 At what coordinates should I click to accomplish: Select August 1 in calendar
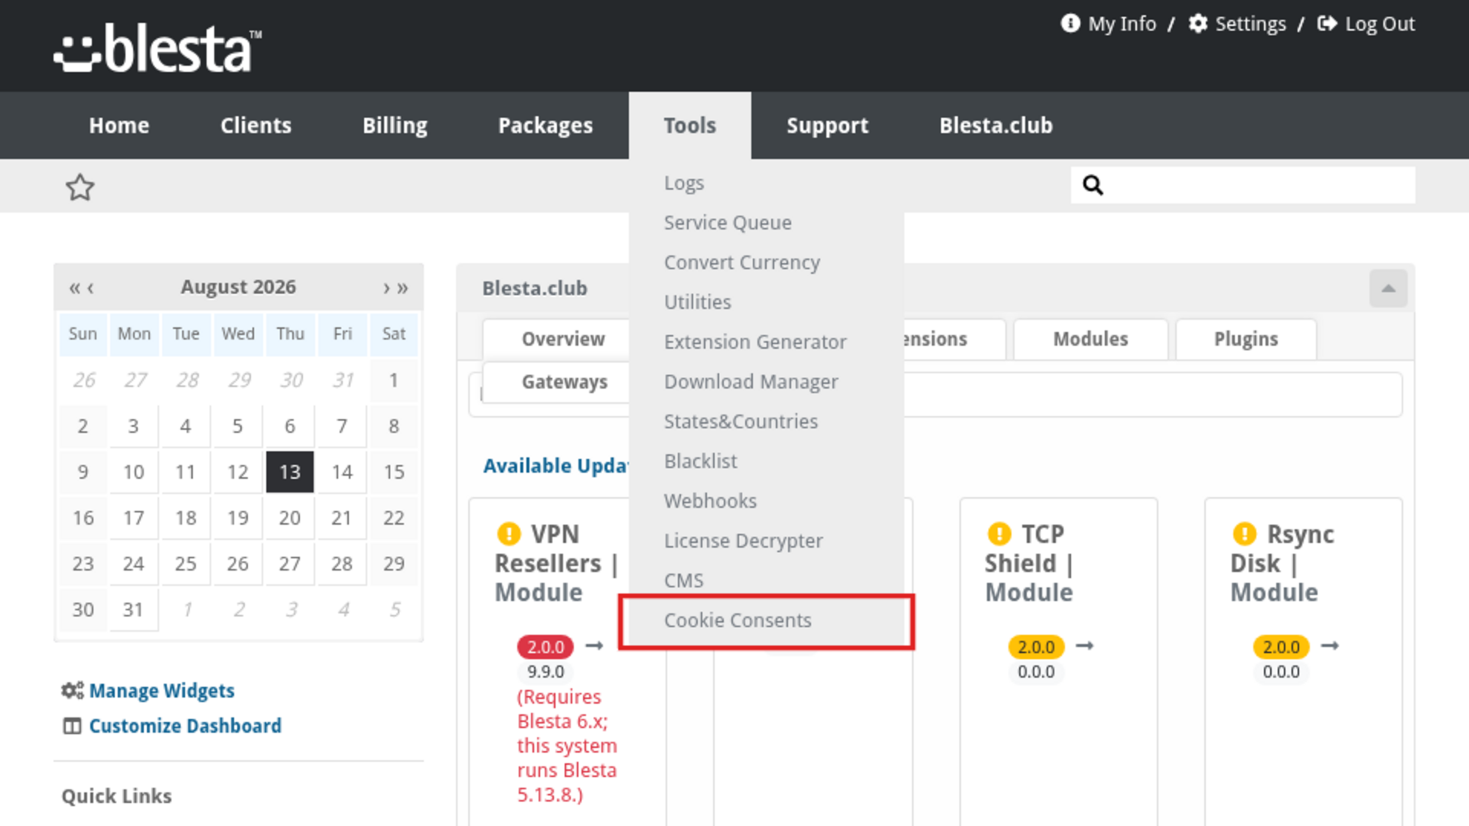393,380
